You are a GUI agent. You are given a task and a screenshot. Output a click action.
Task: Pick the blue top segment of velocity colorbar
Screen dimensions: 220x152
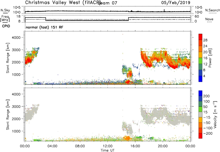click(x=200, y=93)
